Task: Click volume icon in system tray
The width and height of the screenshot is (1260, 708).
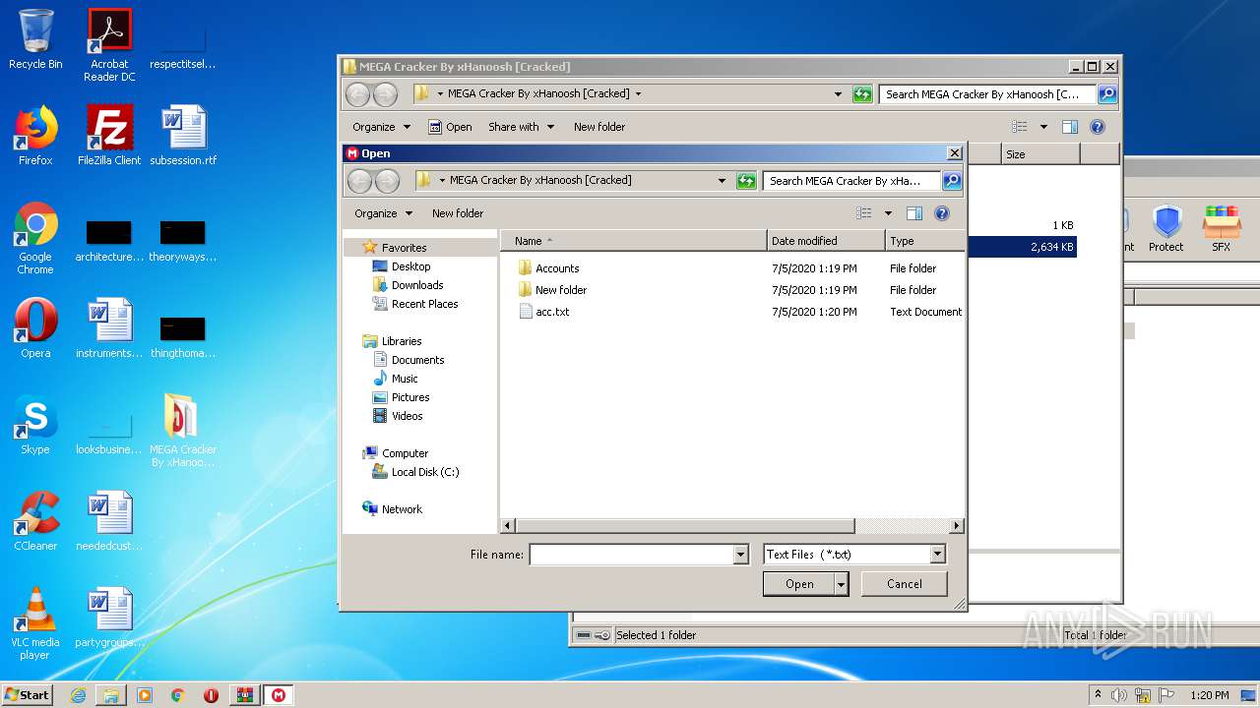Action: click(x=1119, y=695)
